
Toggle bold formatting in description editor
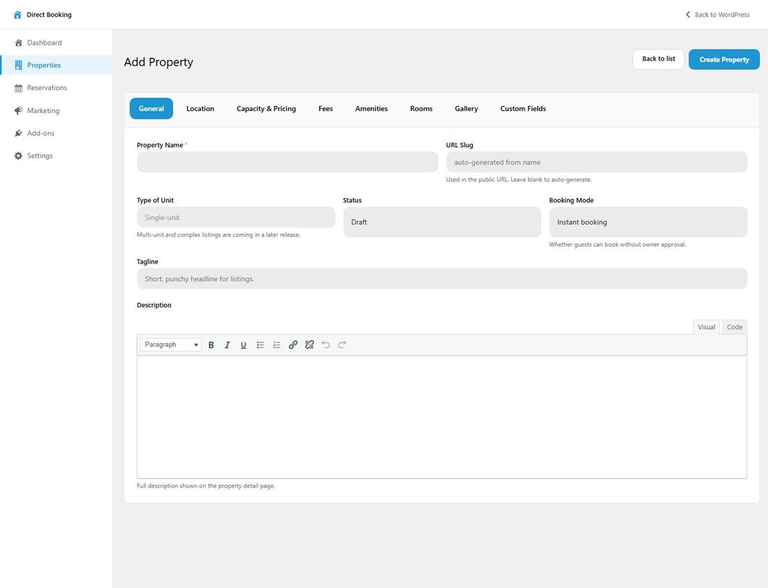tap(211, 345)
